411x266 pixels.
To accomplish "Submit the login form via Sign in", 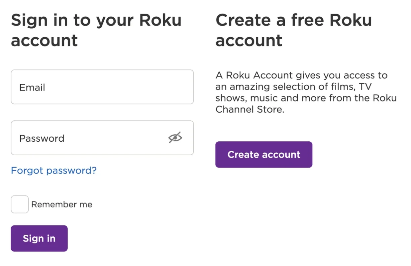I will [x=39, y=238].
